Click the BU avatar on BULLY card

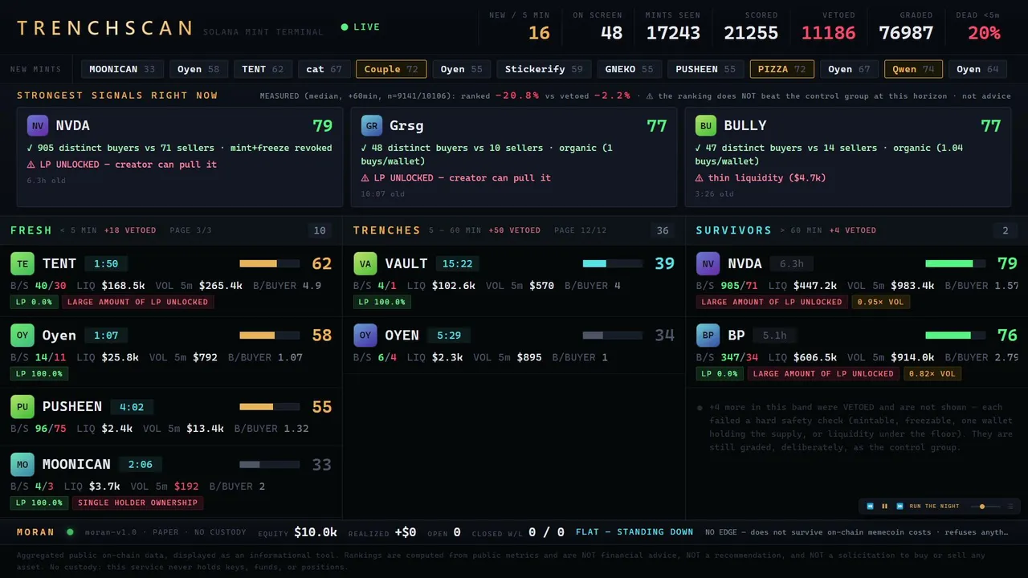coord(706,126)
